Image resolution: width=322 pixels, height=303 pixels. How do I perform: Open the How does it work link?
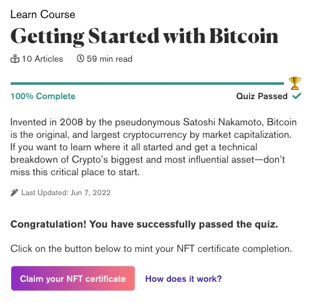click(x=183, y=279)
